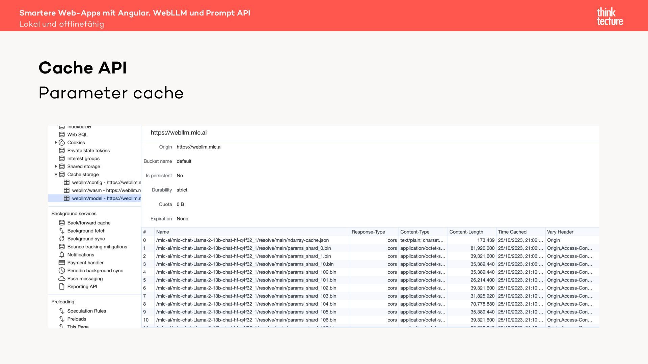Click the Cookies icon in sidebar
Image resolution: width=648 pixels, height=364 pixels.
click(62, 143)
